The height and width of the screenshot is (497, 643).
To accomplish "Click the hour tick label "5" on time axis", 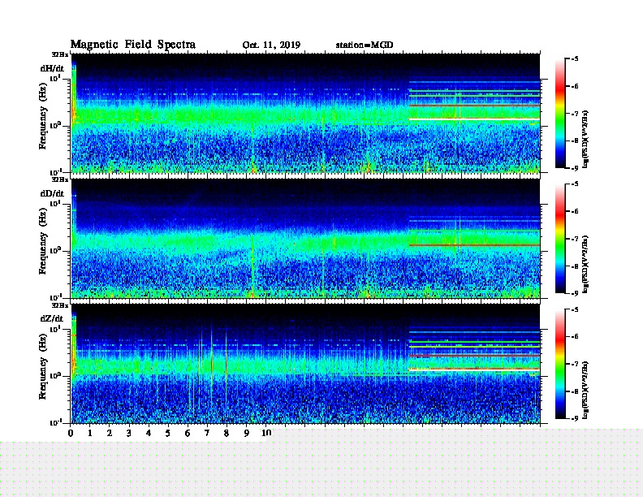I will 168,433.
